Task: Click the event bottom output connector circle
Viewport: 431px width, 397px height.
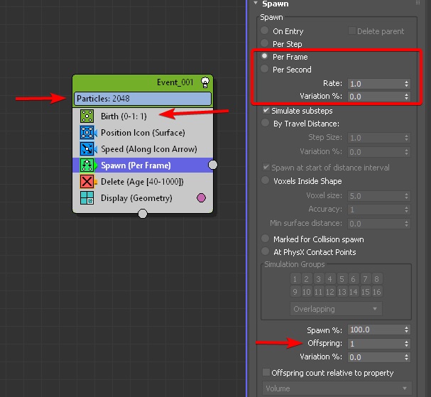Action: pos(143,214)
